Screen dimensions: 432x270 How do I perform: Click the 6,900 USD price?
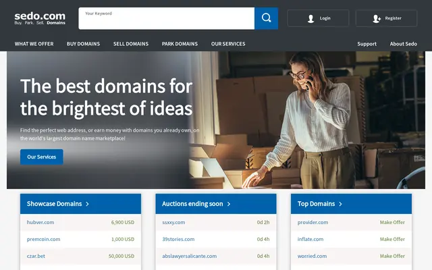coord(123,222)
